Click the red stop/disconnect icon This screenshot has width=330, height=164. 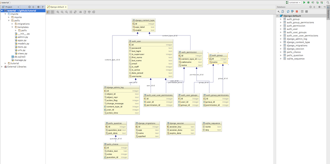(297, 11)
